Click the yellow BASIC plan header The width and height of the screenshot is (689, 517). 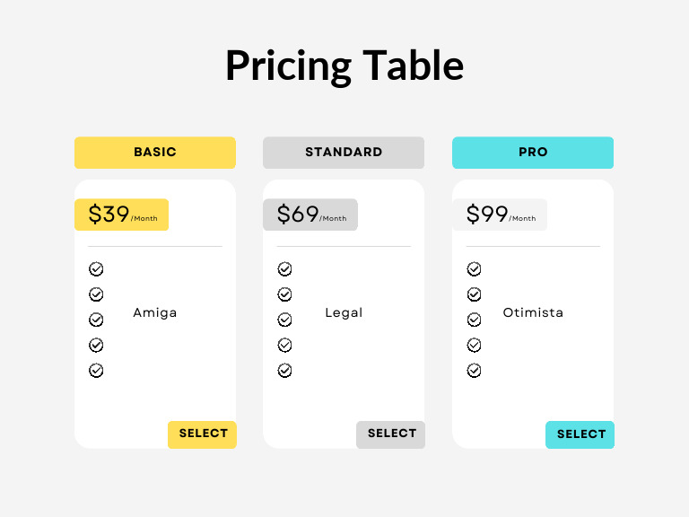point(155,153)
